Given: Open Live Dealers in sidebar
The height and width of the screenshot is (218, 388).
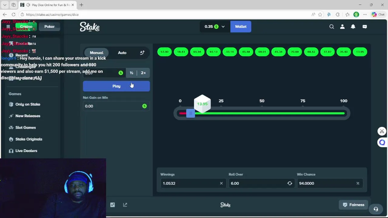Looking at the screenshot, I should pyautogui.click(x=26, y=151).
